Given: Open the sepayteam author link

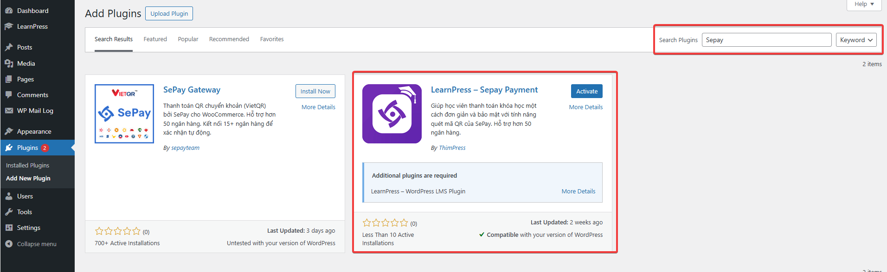Looking at the screenshot, I should (x=185, y=148).
